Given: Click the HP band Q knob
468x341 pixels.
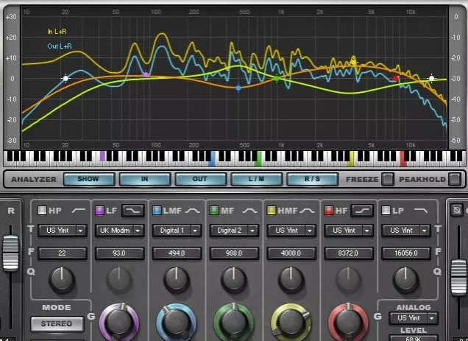Looking at the screenshot, I should coord(62,280).
